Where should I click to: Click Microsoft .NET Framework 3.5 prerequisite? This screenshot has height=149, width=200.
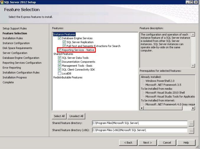point(163,85)
